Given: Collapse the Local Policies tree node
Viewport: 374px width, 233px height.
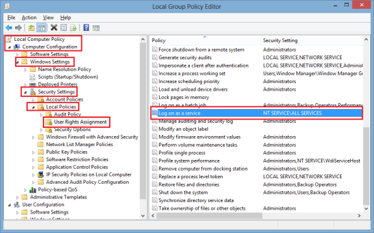Looking at the screenshot, I should pyautogui.click(x=33, y=107).
